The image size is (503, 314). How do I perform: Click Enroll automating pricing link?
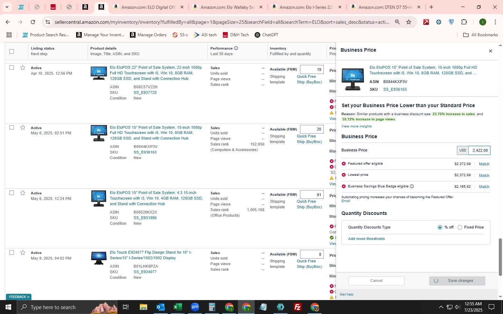345,201
